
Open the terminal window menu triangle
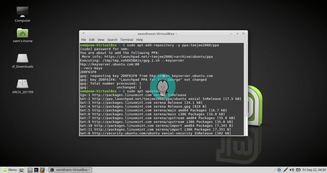coord(83,33)
